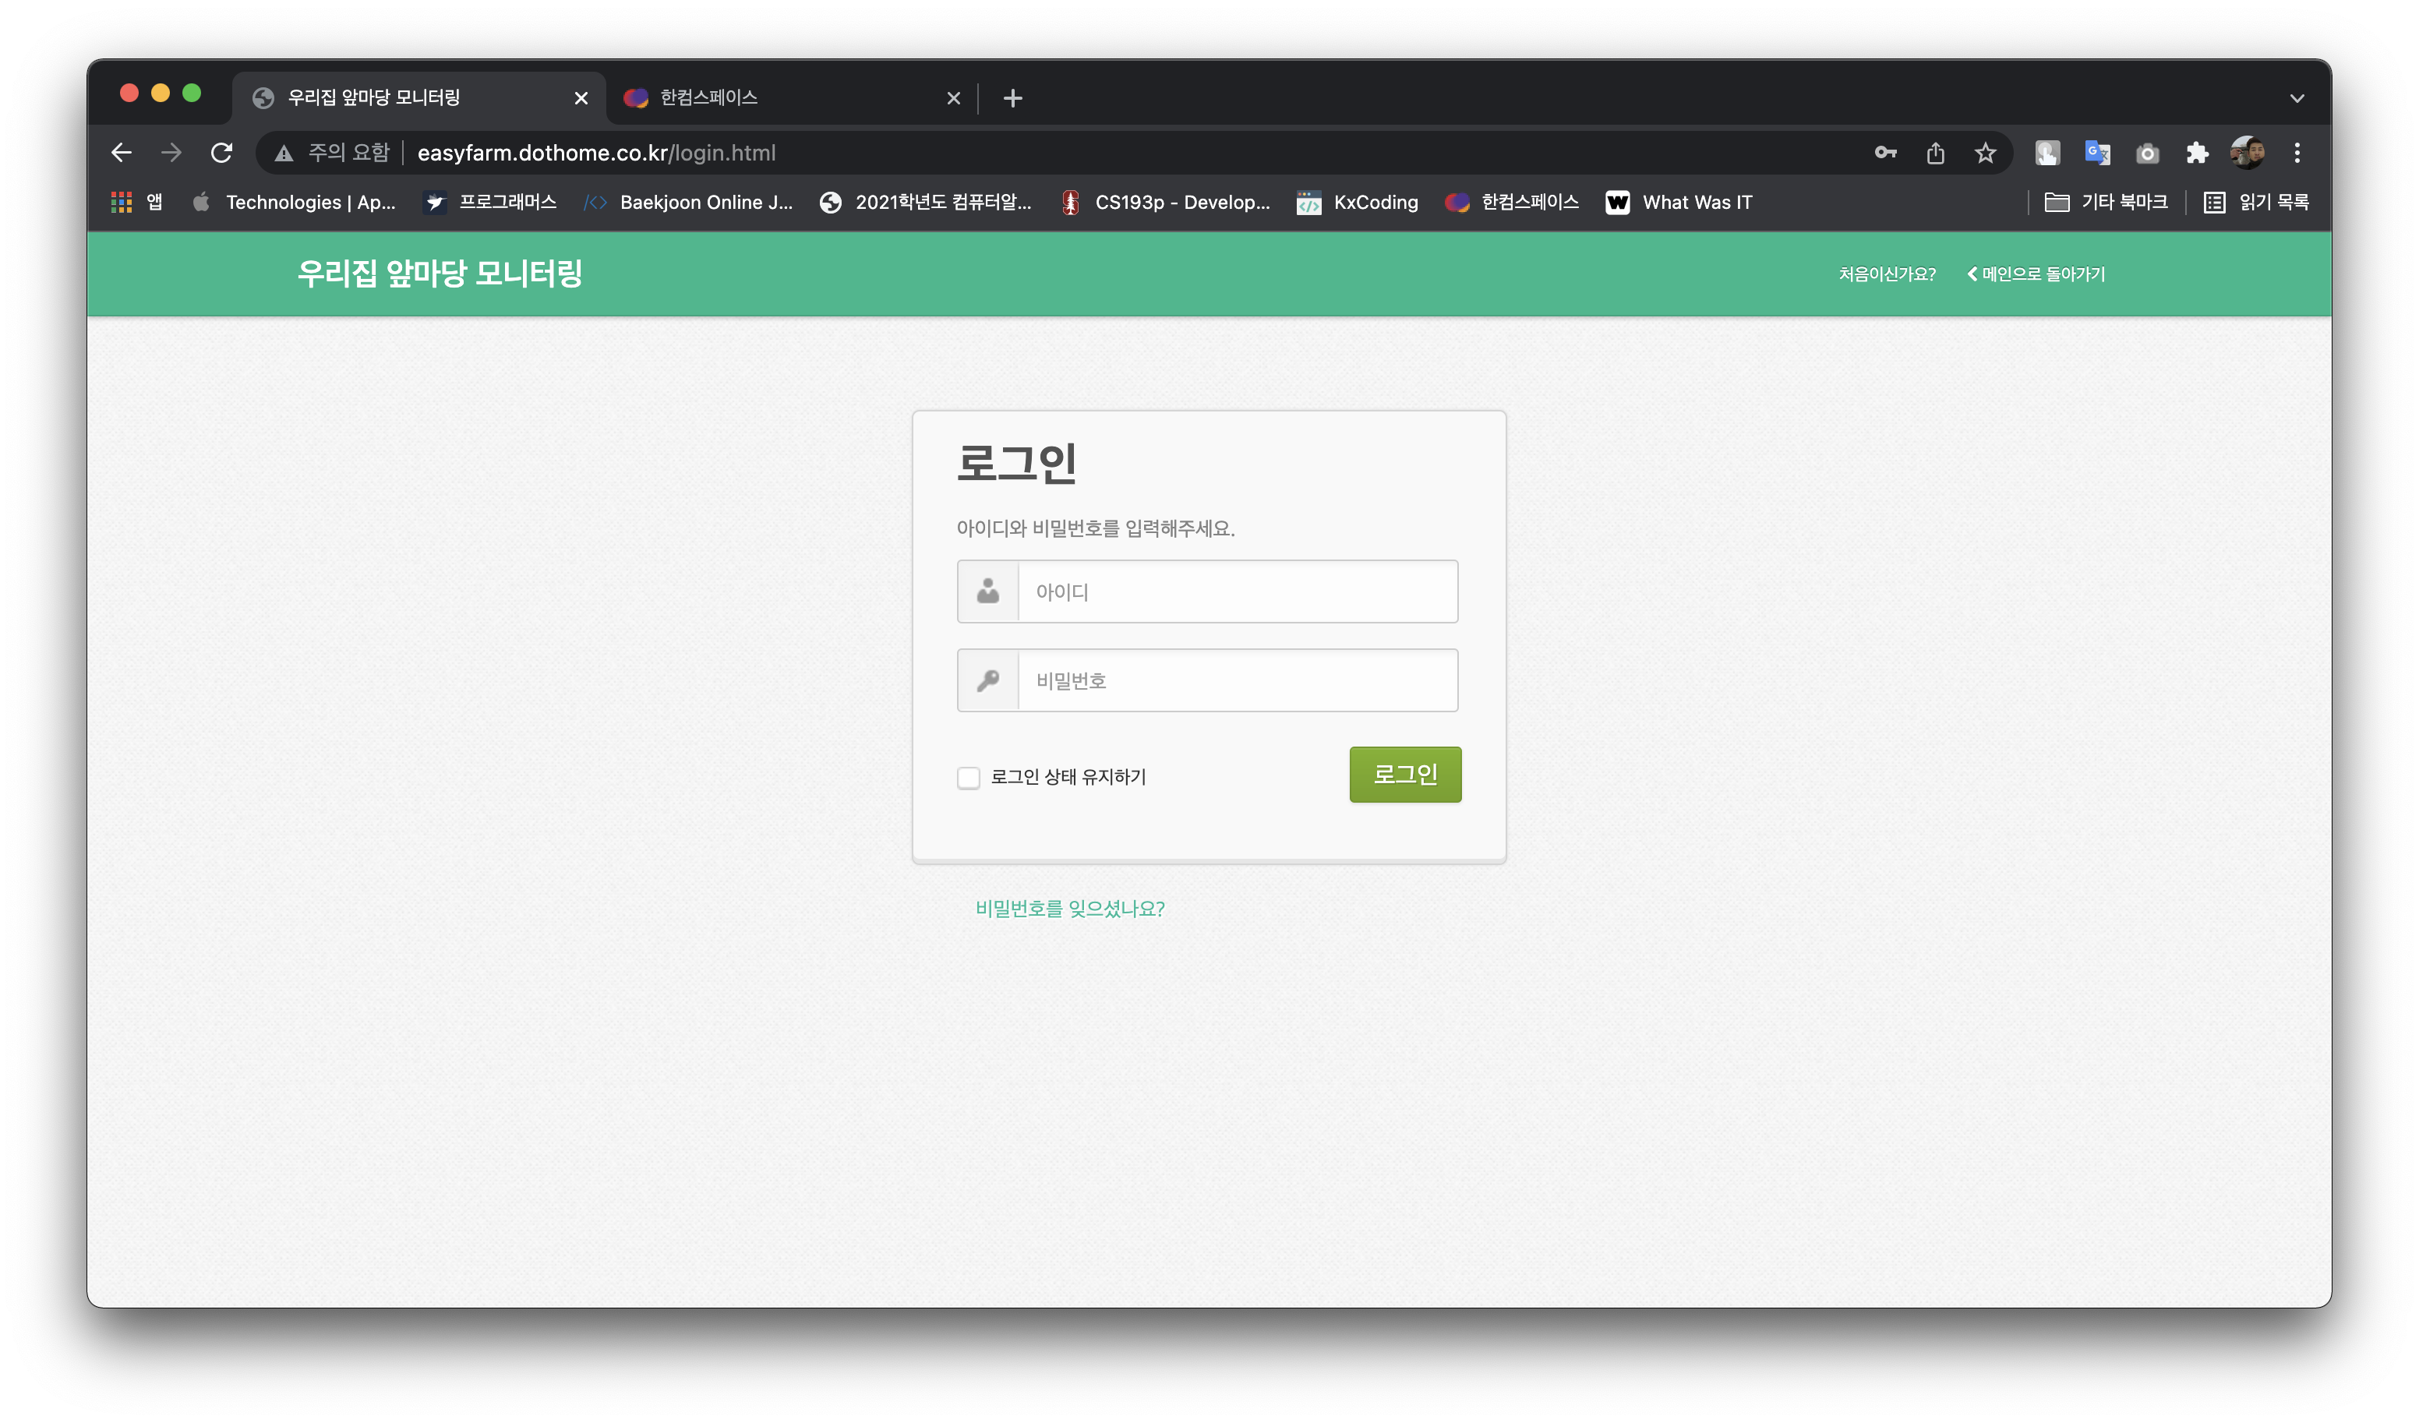Open the Chrome profile avatar
This screenshot has height=1423, width=2419.
coord(2246,153)
